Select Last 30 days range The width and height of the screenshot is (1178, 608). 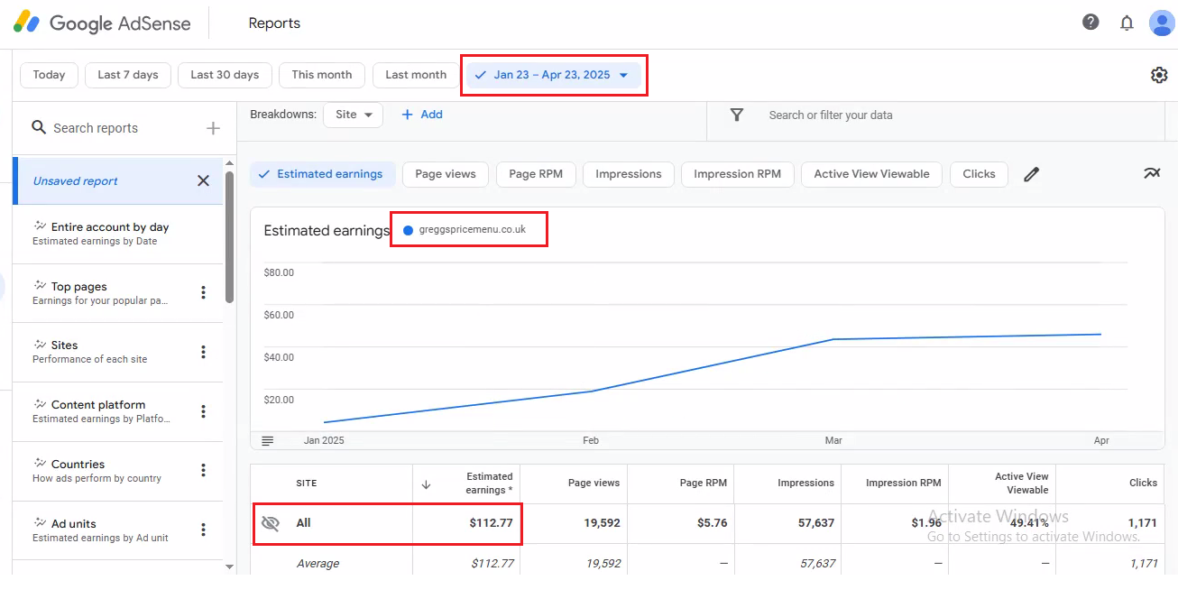[x=225, y=75]
